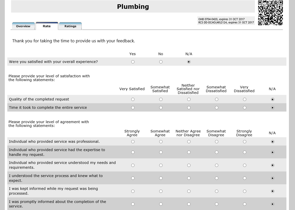
Task: Choose Somewhat Satisfied for quality of completed request
Action: pyautogui.click(x=161, y=99)
